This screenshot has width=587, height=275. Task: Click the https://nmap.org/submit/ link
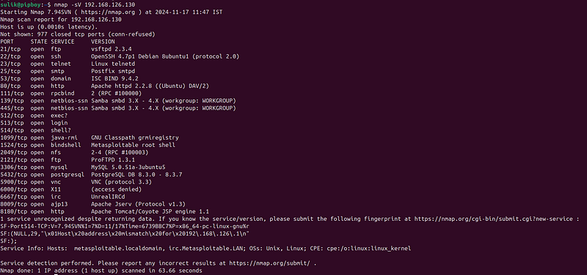[270, 263]
